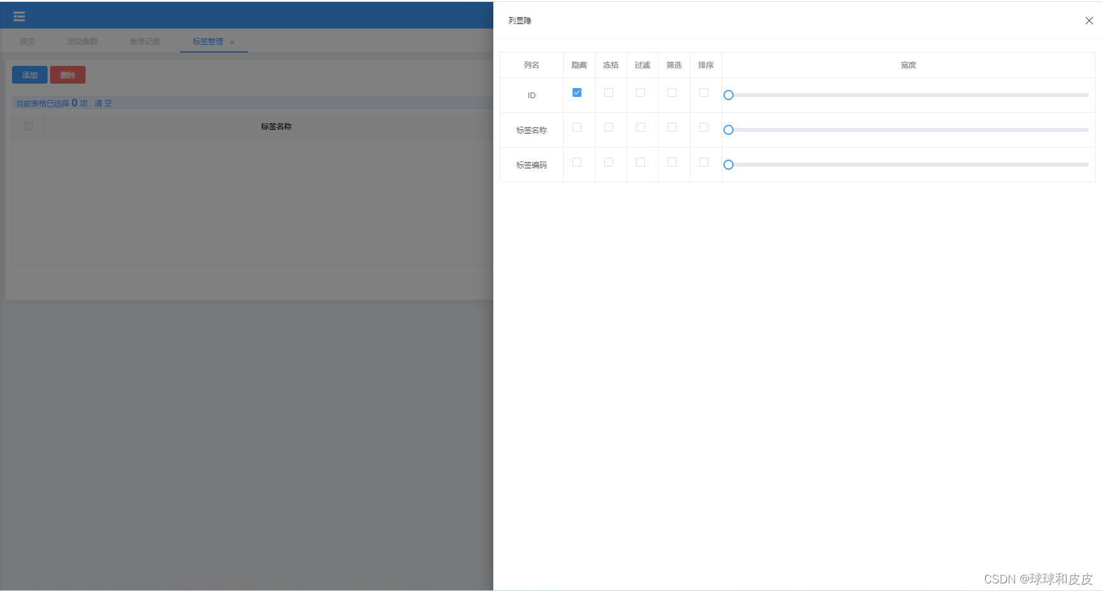Image resolution: width=1102 pixels, height=591 pixels.
Task: Check 冻结 for the 标签名称 row
Action: 609,127
